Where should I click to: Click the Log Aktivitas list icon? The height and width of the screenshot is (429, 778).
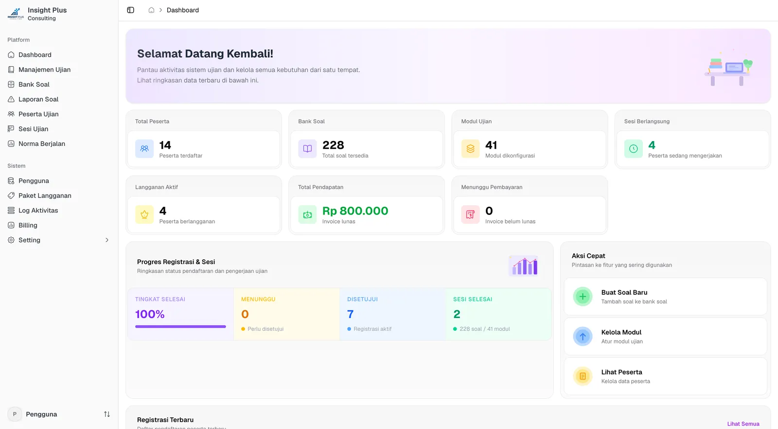coord(11,211)
